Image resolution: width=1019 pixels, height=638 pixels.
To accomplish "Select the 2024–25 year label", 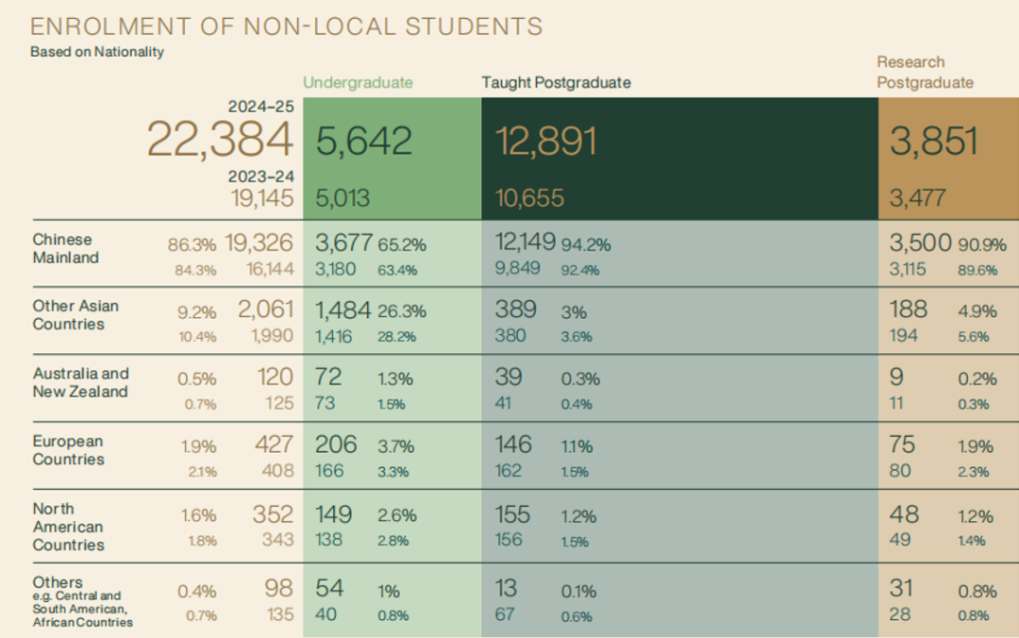I will [x=260, y=107].
